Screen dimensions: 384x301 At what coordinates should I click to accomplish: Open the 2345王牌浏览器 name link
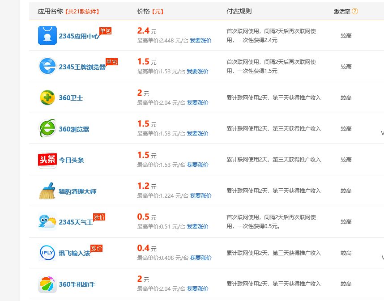pos(82,67)
